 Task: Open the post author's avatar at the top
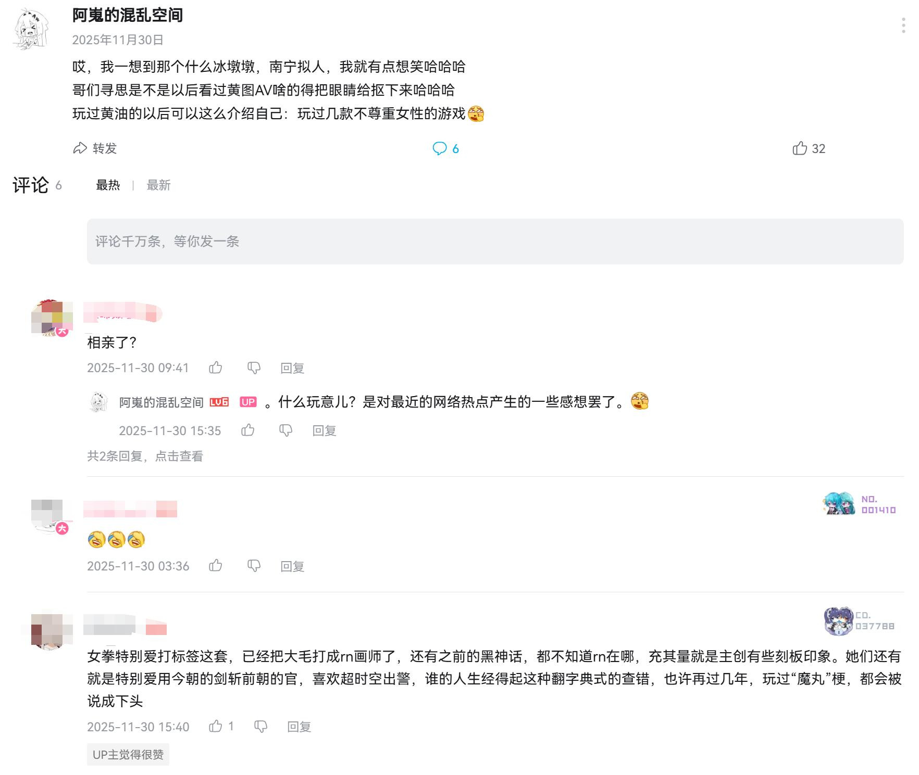[x=31, y=29]
